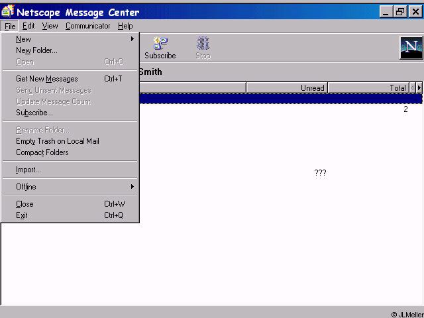
Task: Select Empty Trash on Local Mail
Action: point(70,141)
